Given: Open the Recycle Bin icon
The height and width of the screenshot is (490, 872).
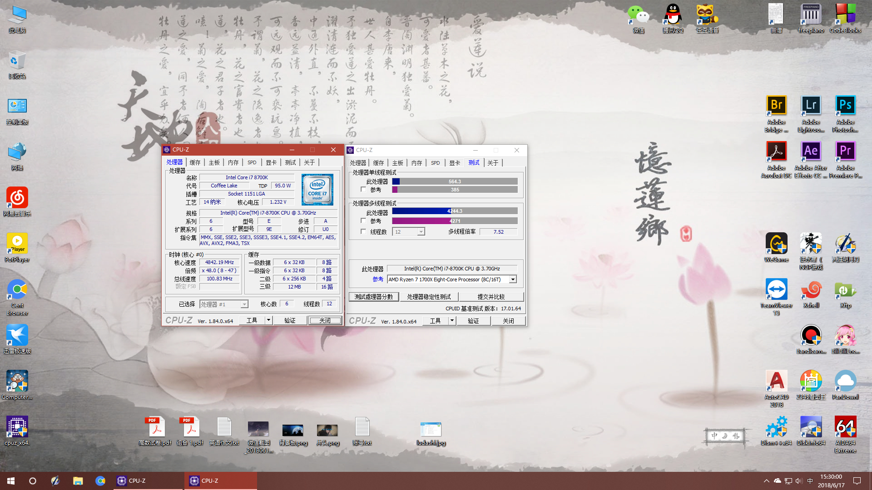Looking at the screenshot, I should (x=17, y=64).
